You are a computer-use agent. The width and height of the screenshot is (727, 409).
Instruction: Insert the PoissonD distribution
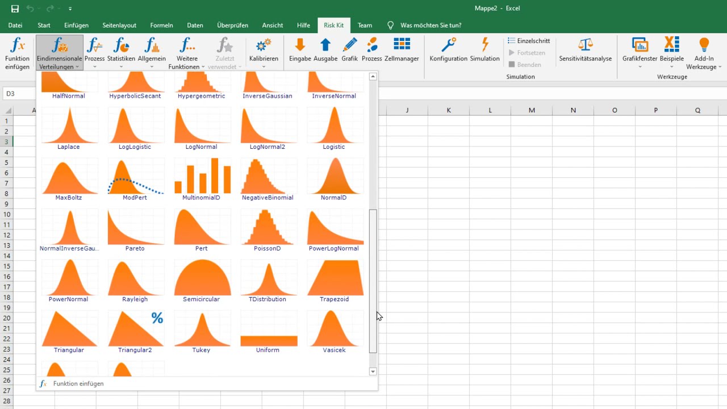[268, 231]
